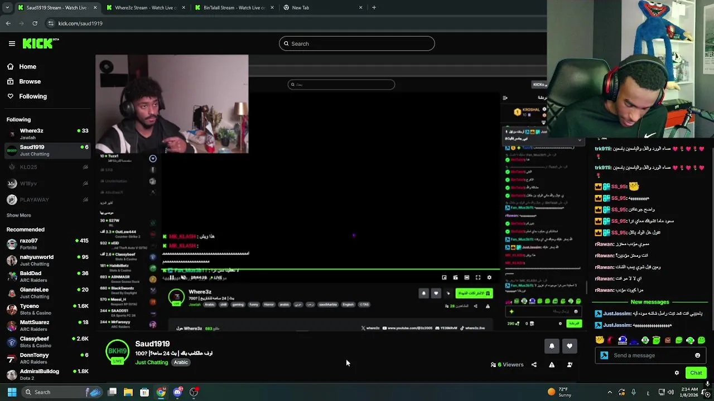This screenshot has height=401, width=714.
Task: Toggle the bell on embedded Where3z channel
Action: pos(423,293)
